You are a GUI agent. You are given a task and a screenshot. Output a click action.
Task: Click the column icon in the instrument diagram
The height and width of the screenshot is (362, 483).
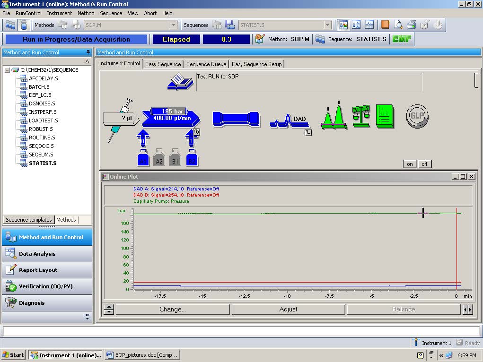235,120
